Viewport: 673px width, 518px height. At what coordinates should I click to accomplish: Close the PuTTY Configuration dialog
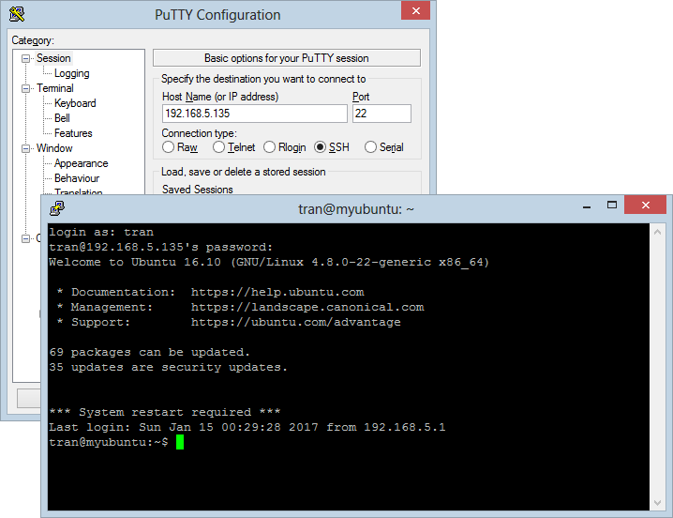415,10
